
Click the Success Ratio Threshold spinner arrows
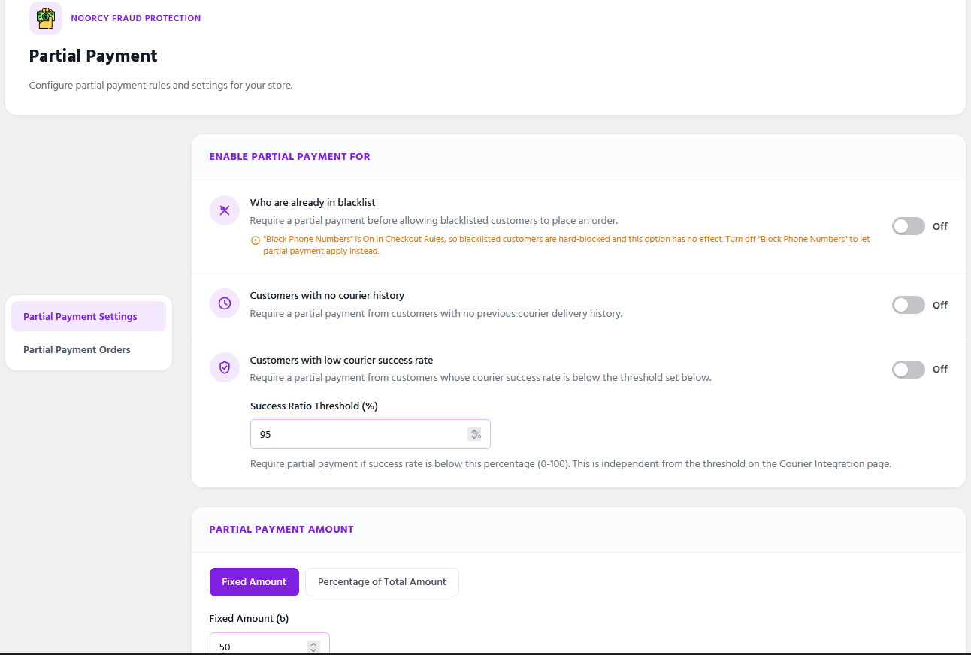[x=475, y=434]
